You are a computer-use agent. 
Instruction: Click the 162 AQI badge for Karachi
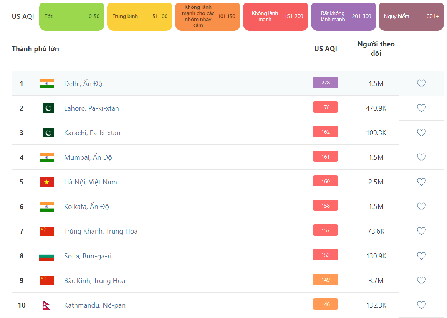325,131
